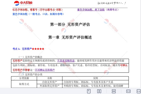Screen dimensions: 141x94
Task: Click the red bold 商誉 word
Action: 27,70
